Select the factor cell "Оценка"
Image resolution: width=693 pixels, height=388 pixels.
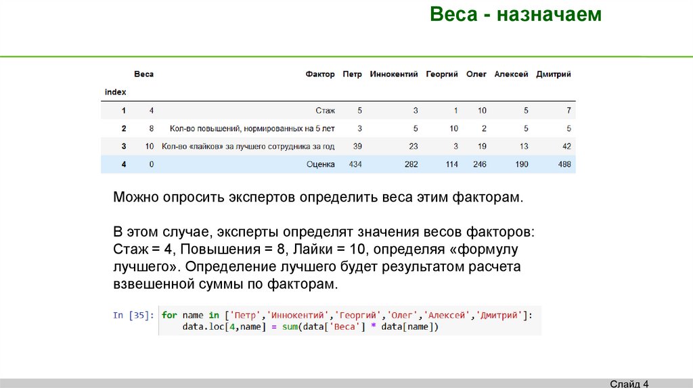[x=320, y=164]
